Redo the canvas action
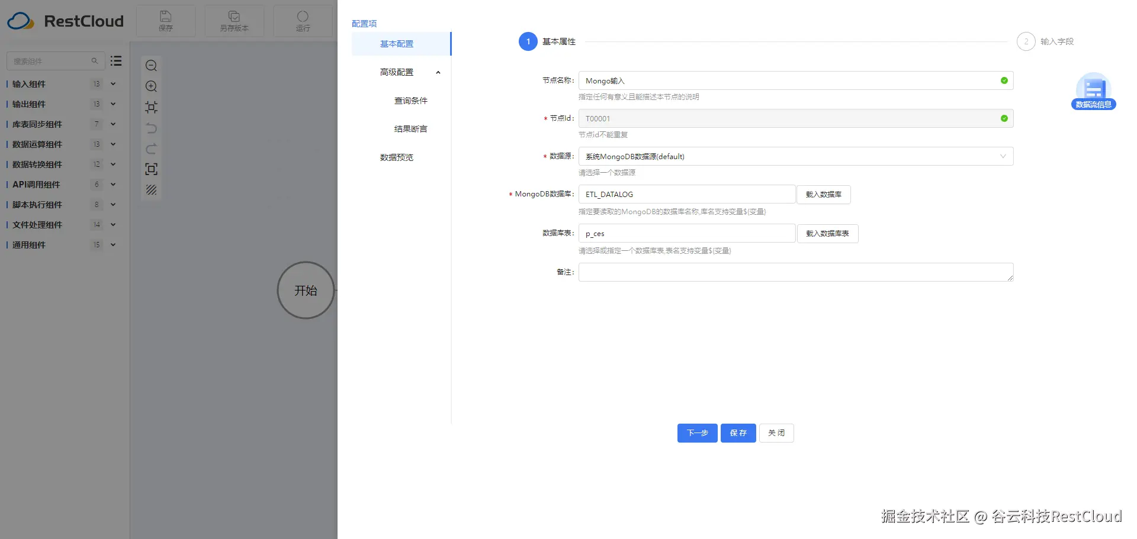Screen dimensions: 1137x539 coord(152,149)
